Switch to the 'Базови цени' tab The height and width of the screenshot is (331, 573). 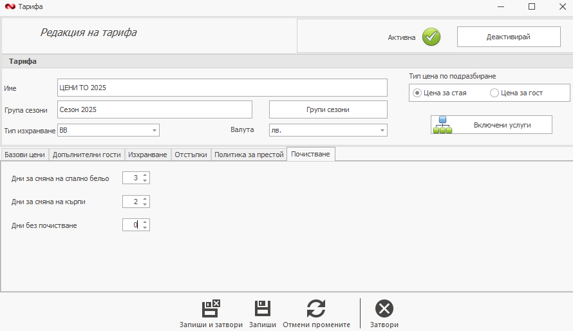pyautogui.click(x=24, y=155)
